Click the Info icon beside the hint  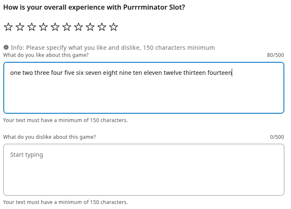coord(6,48)
